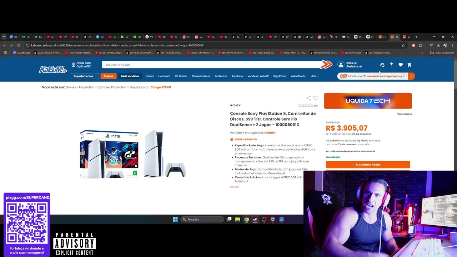Open the Hardware menu item
457x257 pixels.
164,76
